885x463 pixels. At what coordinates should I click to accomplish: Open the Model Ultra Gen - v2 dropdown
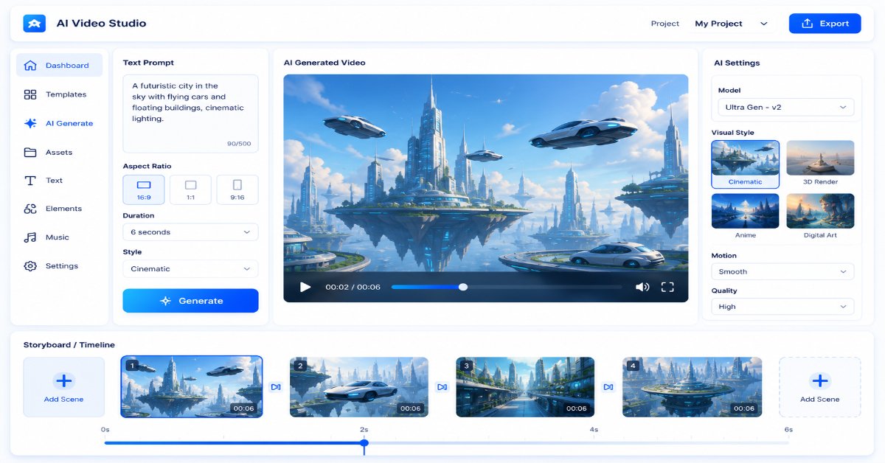tap(786, 108)
